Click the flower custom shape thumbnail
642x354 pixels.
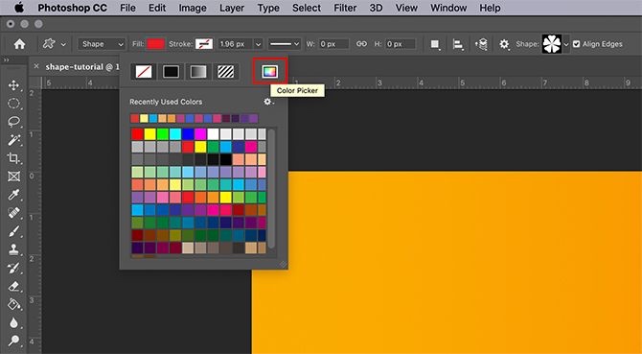[x=552, y=44]
